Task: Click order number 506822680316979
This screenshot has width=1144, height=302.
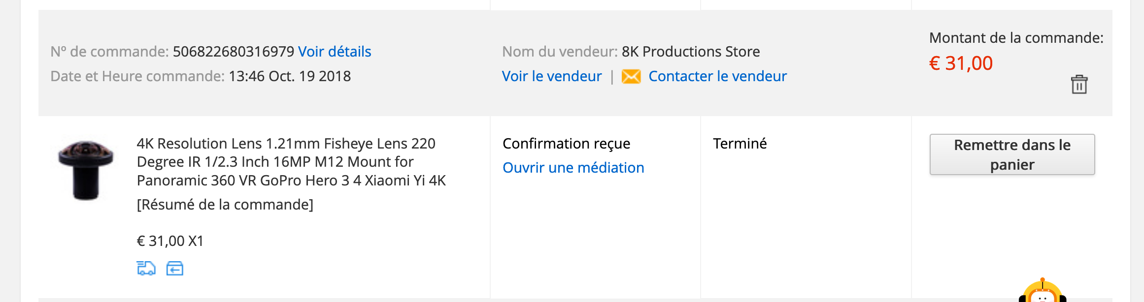Action: [x=234, y=52]
